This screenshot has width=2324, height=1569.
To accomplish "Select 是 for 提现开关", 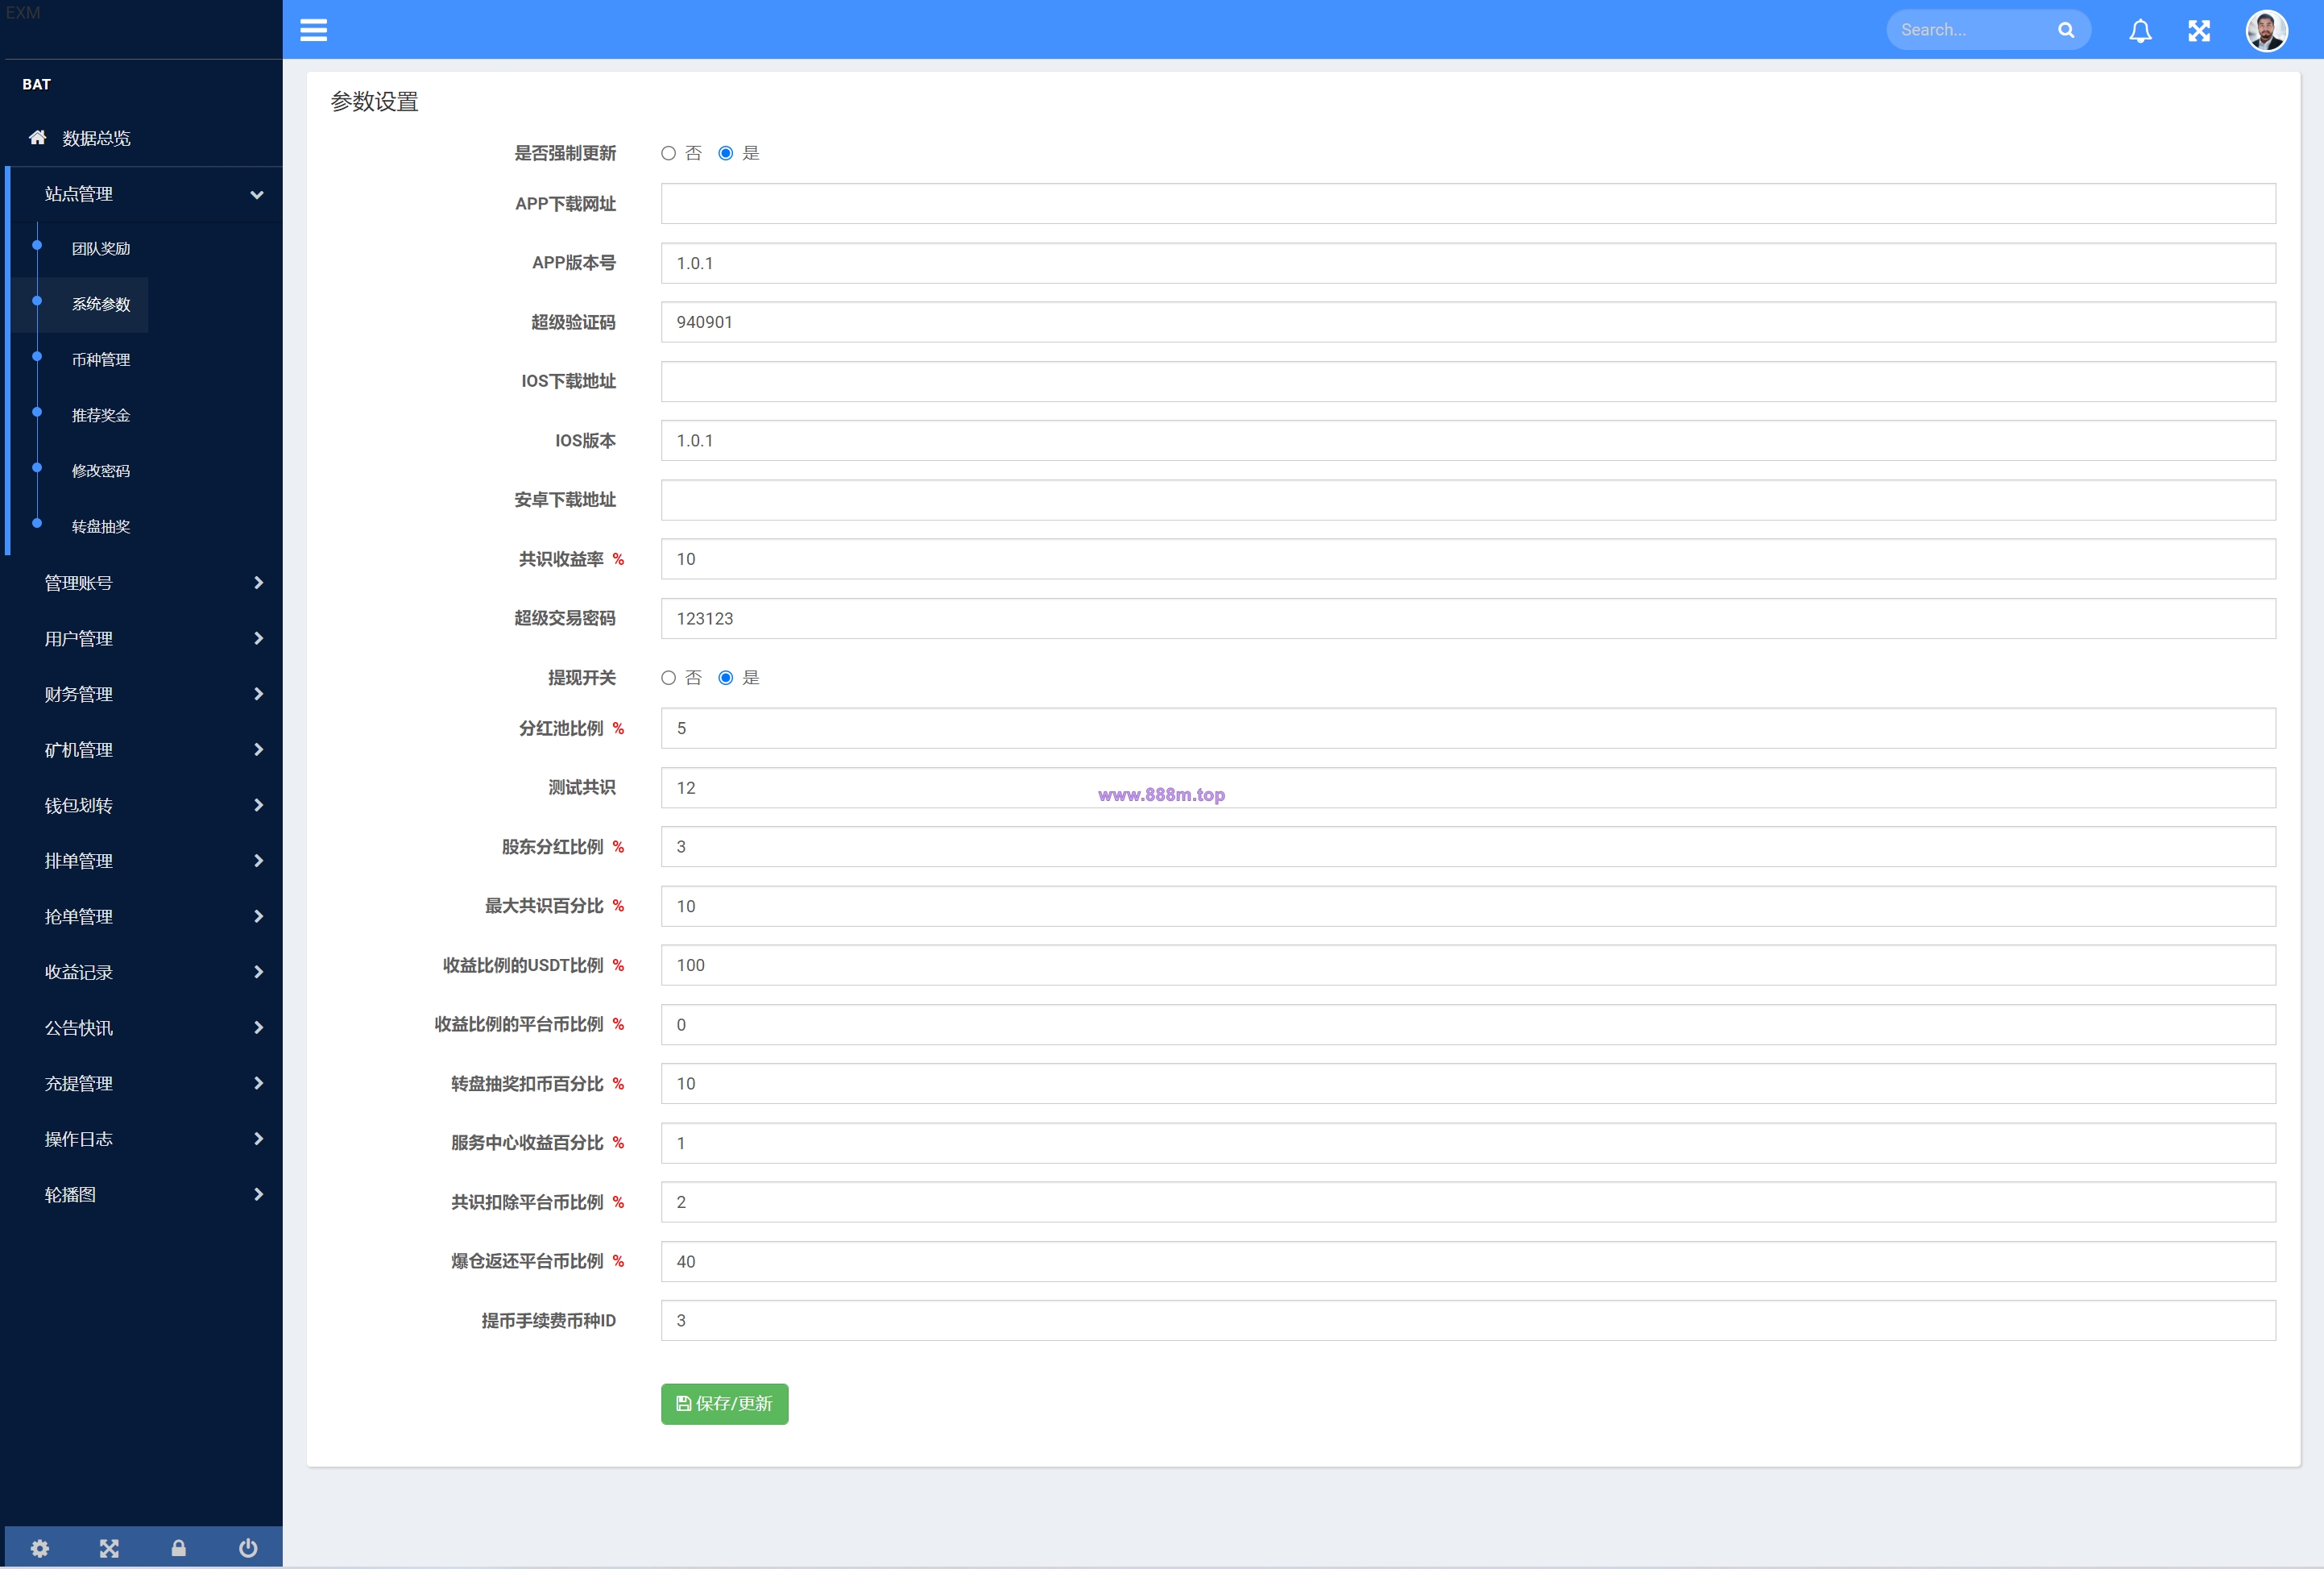I will tap(726, 678).
